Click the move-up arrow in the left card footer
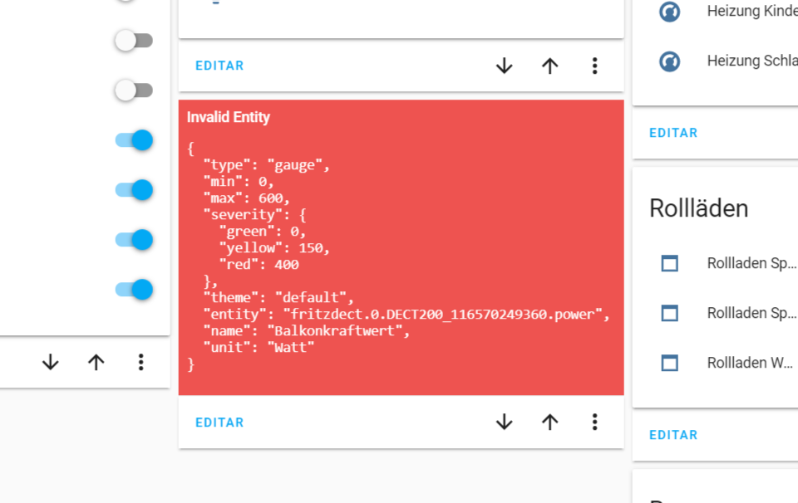798x503 pixels. [x=96, y=362]
